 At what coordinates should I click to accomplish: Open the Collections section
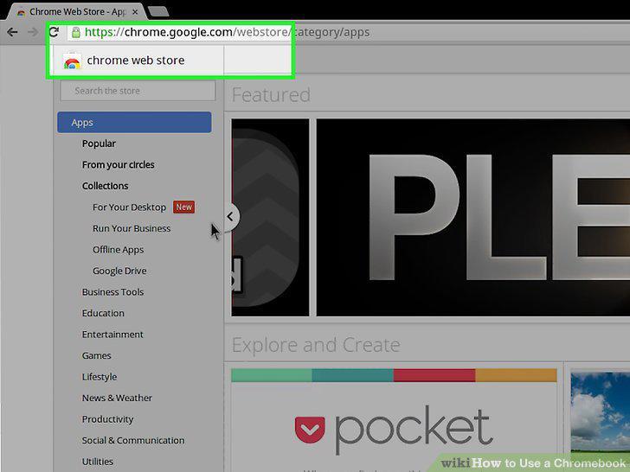[x=105, y=186]
